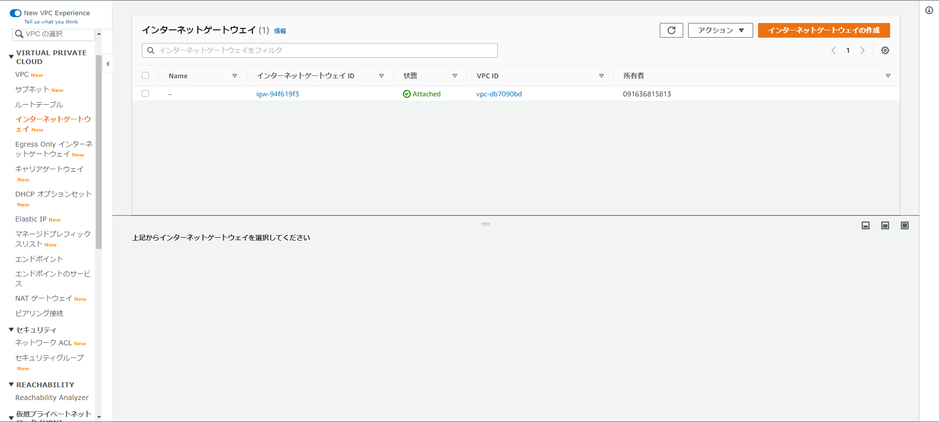This screenshot has height=422, width=939.
Task: Click インターネットゲートウェイの作成 button
Action: [824, 30]
